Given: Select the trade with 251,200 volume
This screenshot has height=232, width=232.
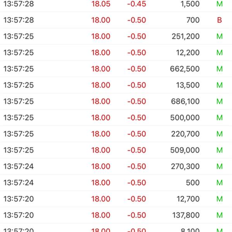Looking at the screenshot, I should [116, 36].
